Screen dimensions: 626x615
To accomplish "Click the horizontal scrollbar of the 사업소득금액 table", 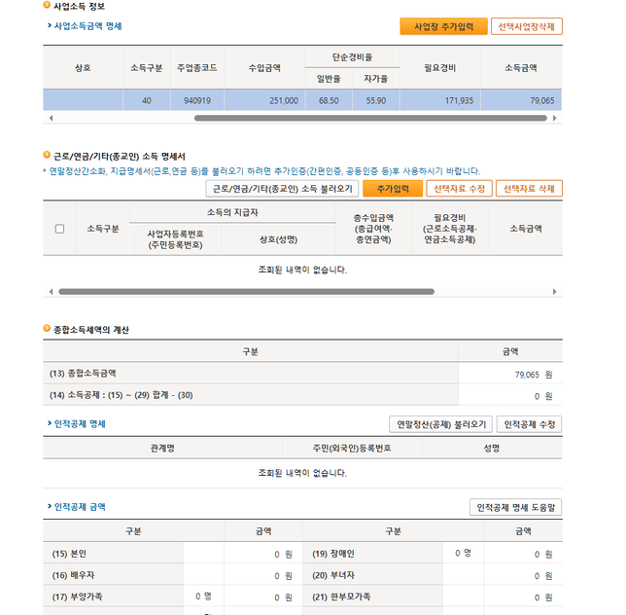I will 369,118.
